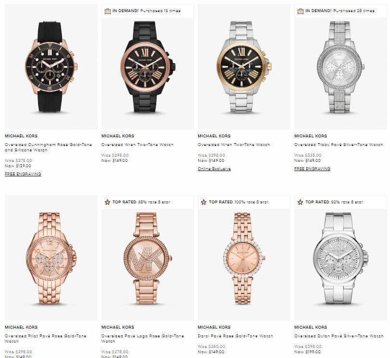The height and width of the screenshot is (358, 390).
Task: Open the silver and gold Wren watch image
Action: tap(244, 66)
